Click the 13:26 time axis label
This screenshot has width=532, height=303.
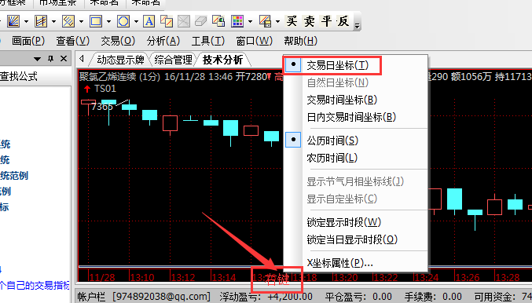tap(468, 278)
